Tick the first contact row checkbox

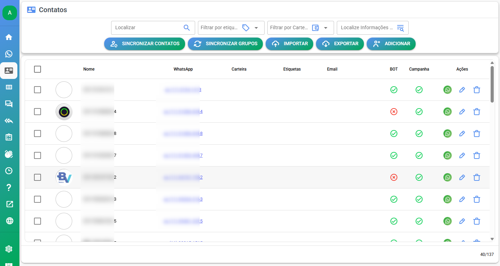coord(37,90)
